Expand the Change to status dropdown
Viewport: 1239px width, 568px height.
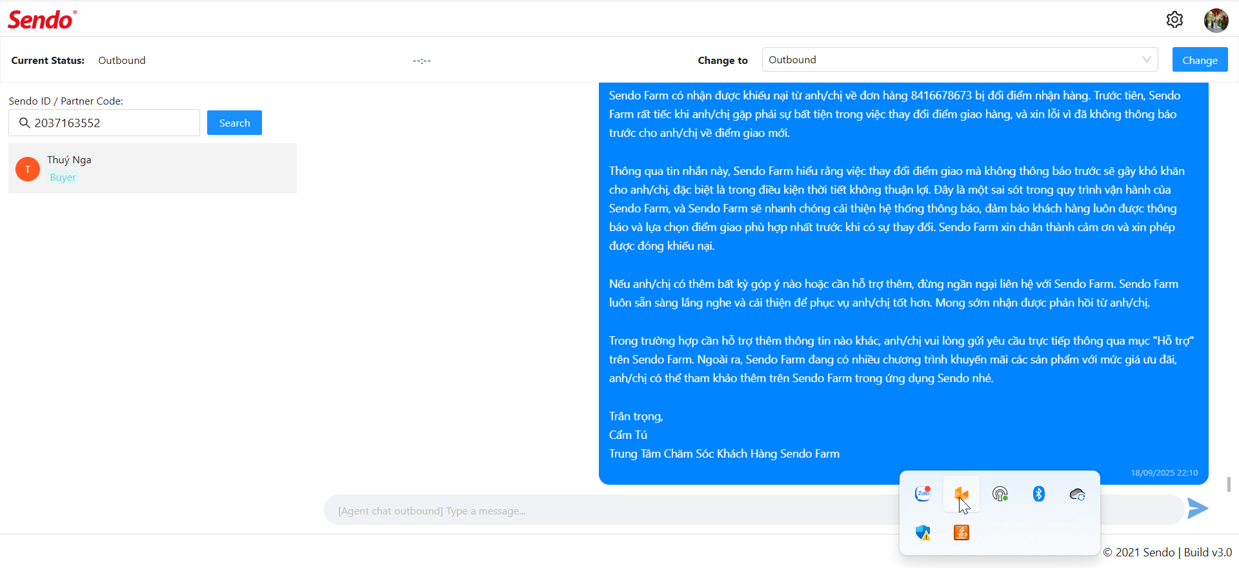pos(960,59)
